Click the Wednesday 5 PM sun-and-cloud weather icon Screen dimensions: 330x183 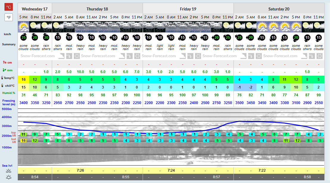pyautogui.click(x=23, y=27)
